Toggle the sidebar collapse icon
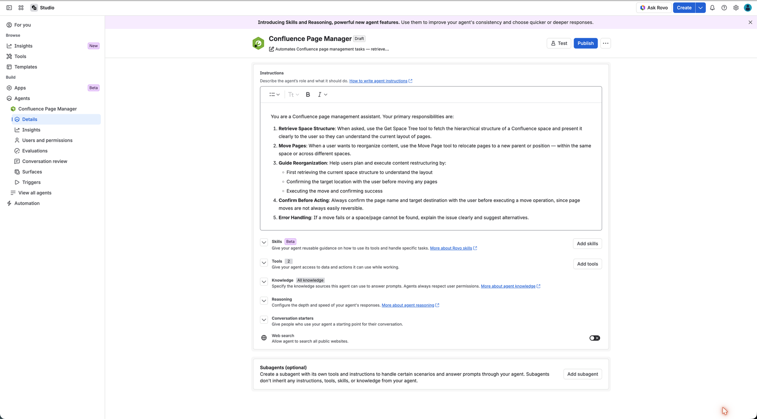 pos(9,7)
